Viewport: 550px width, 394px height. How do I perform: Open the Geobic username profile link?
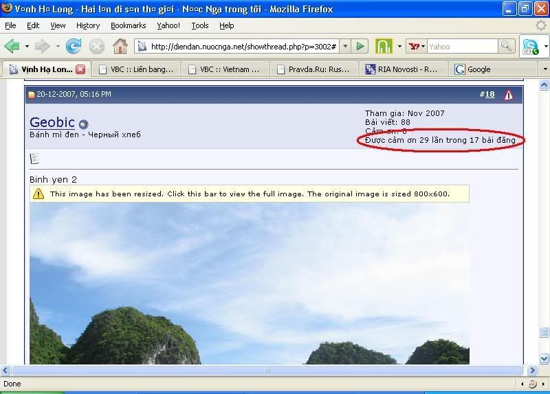pyautogui.click(x=52, y=122)
